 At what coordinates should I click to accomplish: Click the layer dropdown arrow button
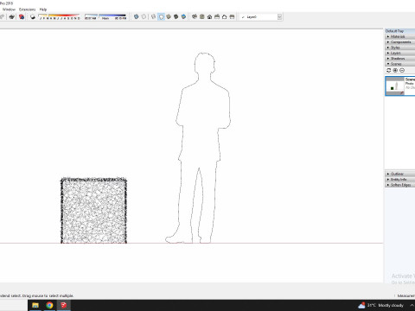click(279, 17)
